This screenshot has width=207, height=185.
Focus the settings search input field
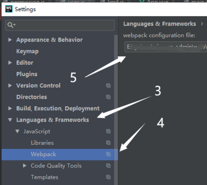(x=60, y=25)
